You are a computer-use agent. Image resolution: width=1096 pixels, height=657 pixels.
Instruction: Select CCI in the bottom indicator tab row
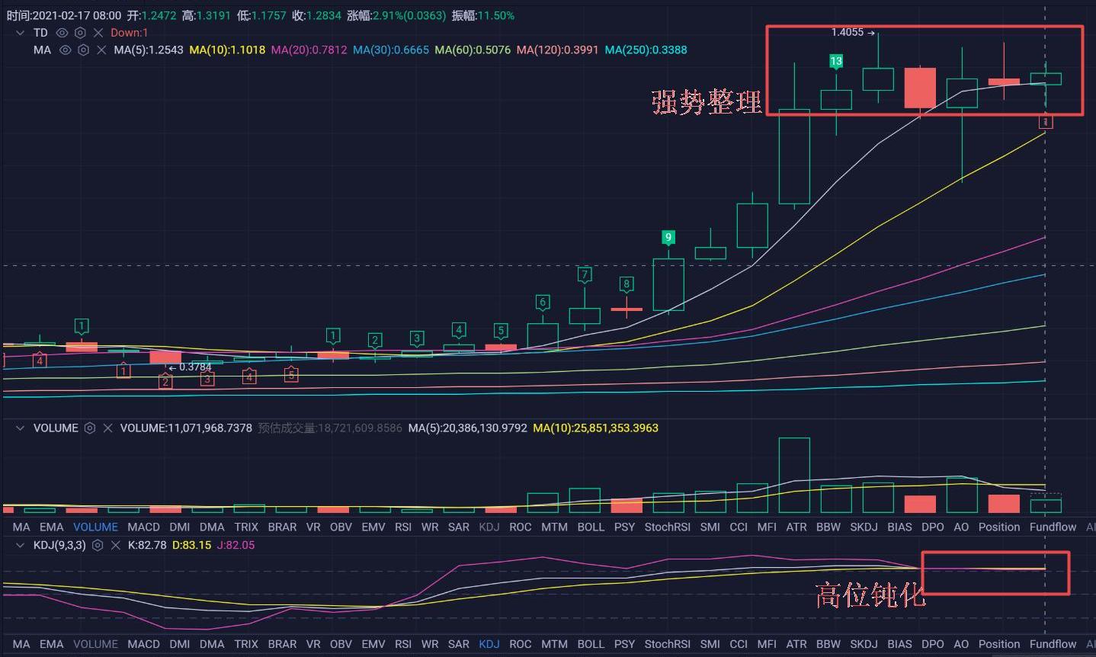[739, 644]
